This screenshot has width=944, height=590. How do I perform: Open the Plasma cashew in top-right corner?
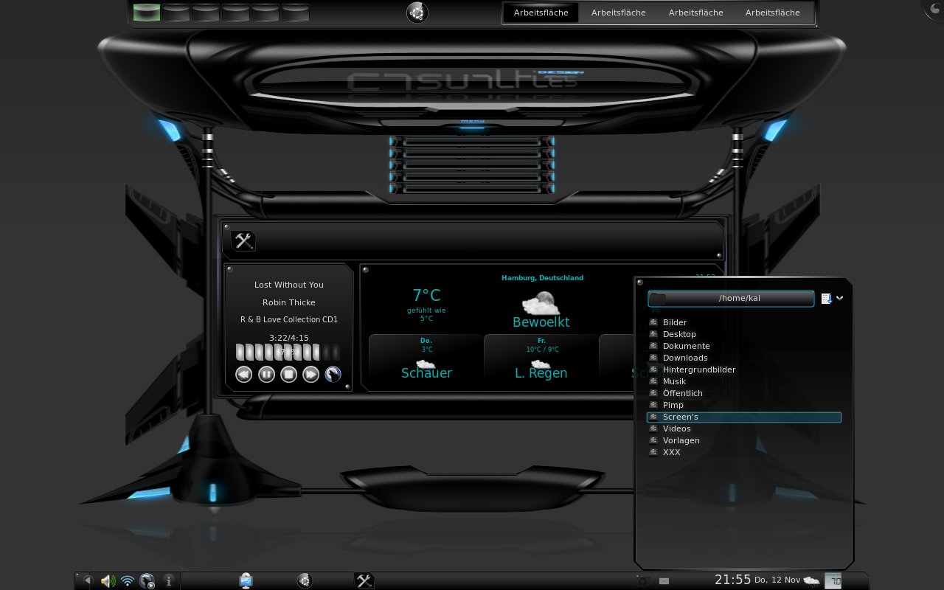pyautogui.click(x=934, y=8)
